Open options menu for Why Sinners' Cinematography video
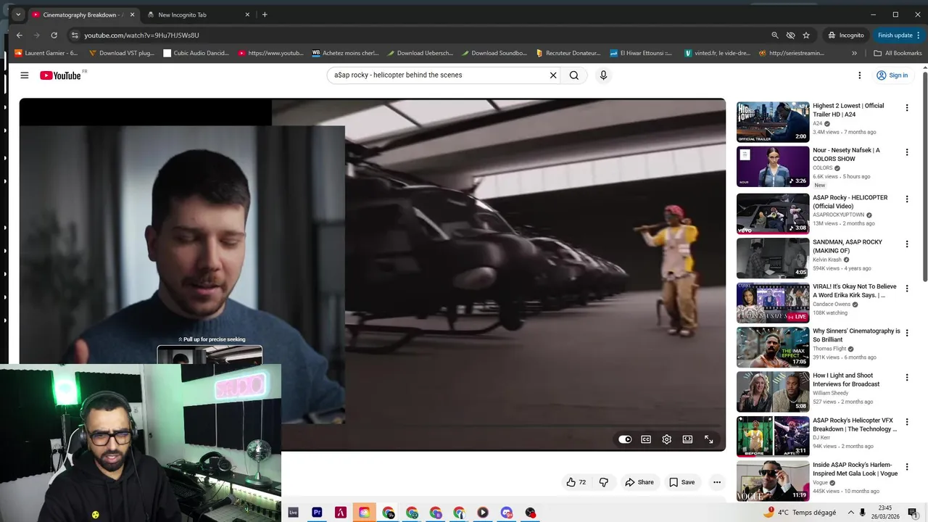The height and width of the screenshot is (522, 928). click(906, 333)
